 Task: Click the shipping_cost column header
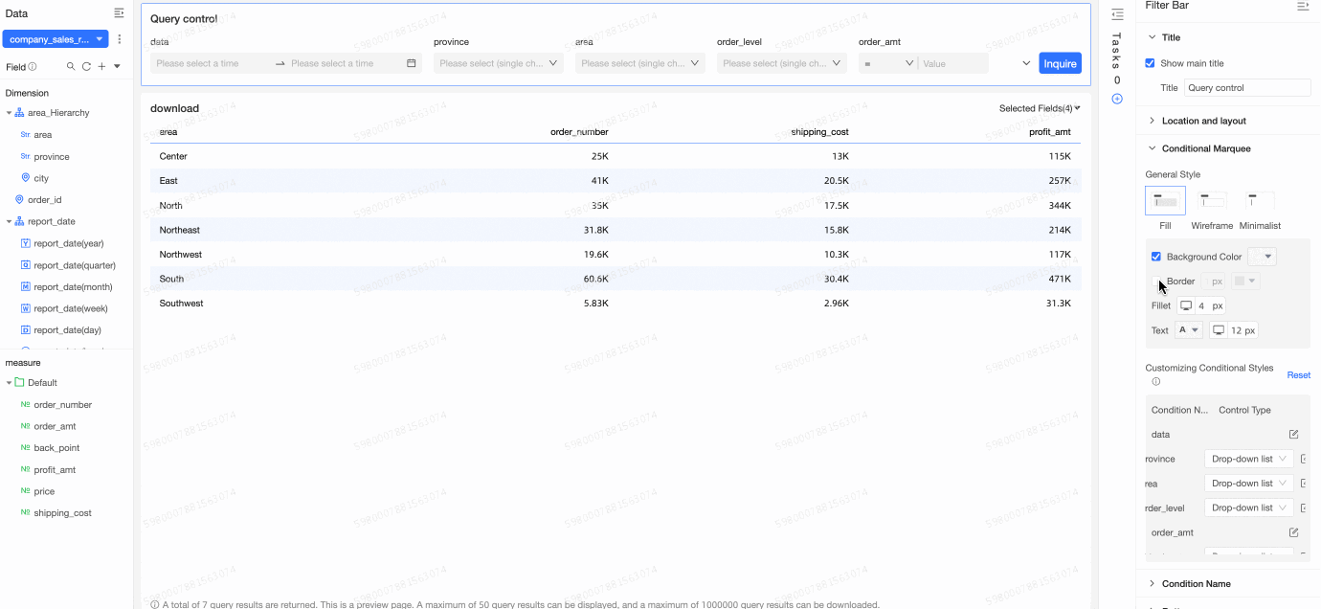[819, 132]
